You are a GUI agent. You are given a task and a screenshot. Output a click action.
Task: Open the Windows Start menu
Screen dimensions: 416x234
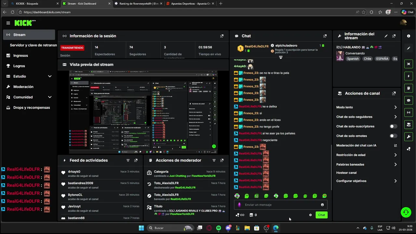pos(141,228)
